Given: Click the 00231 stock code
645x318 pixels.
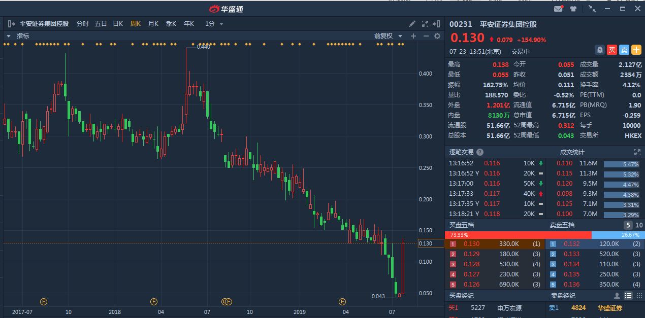Looking at the screenshot, I should 461,24.
